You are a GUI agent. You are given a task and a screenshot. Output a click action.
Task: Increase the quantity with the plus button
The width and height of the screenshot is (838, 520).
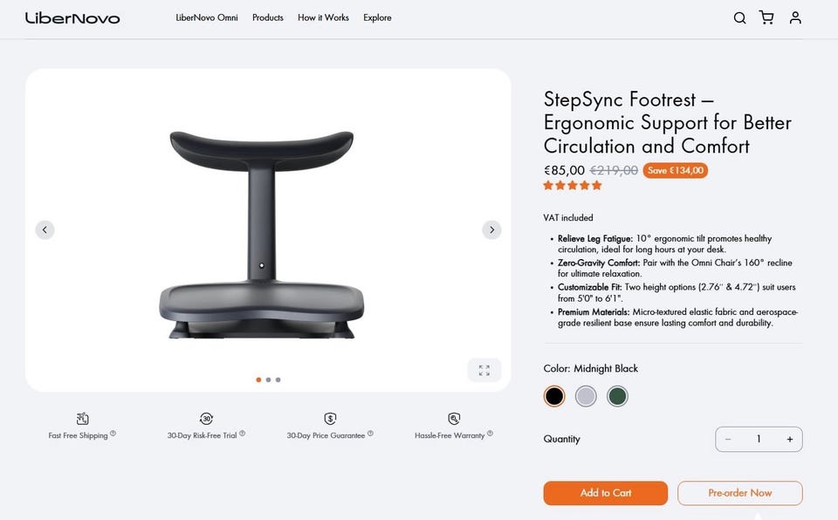pos(789,439)
